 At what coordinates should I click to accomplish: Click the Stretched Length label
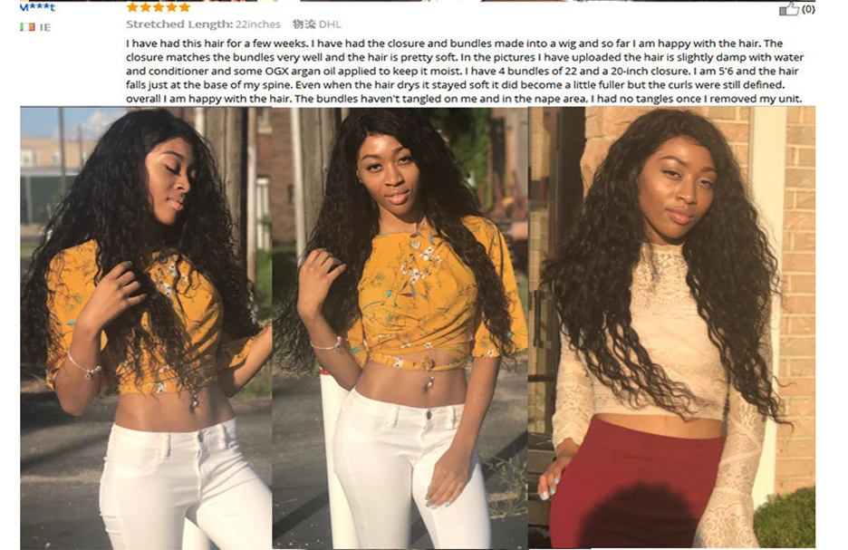coord(179,24)
